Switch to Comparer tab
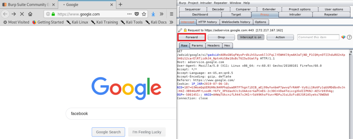The width and height of the screenshot is (353, 139). point(243,9)
